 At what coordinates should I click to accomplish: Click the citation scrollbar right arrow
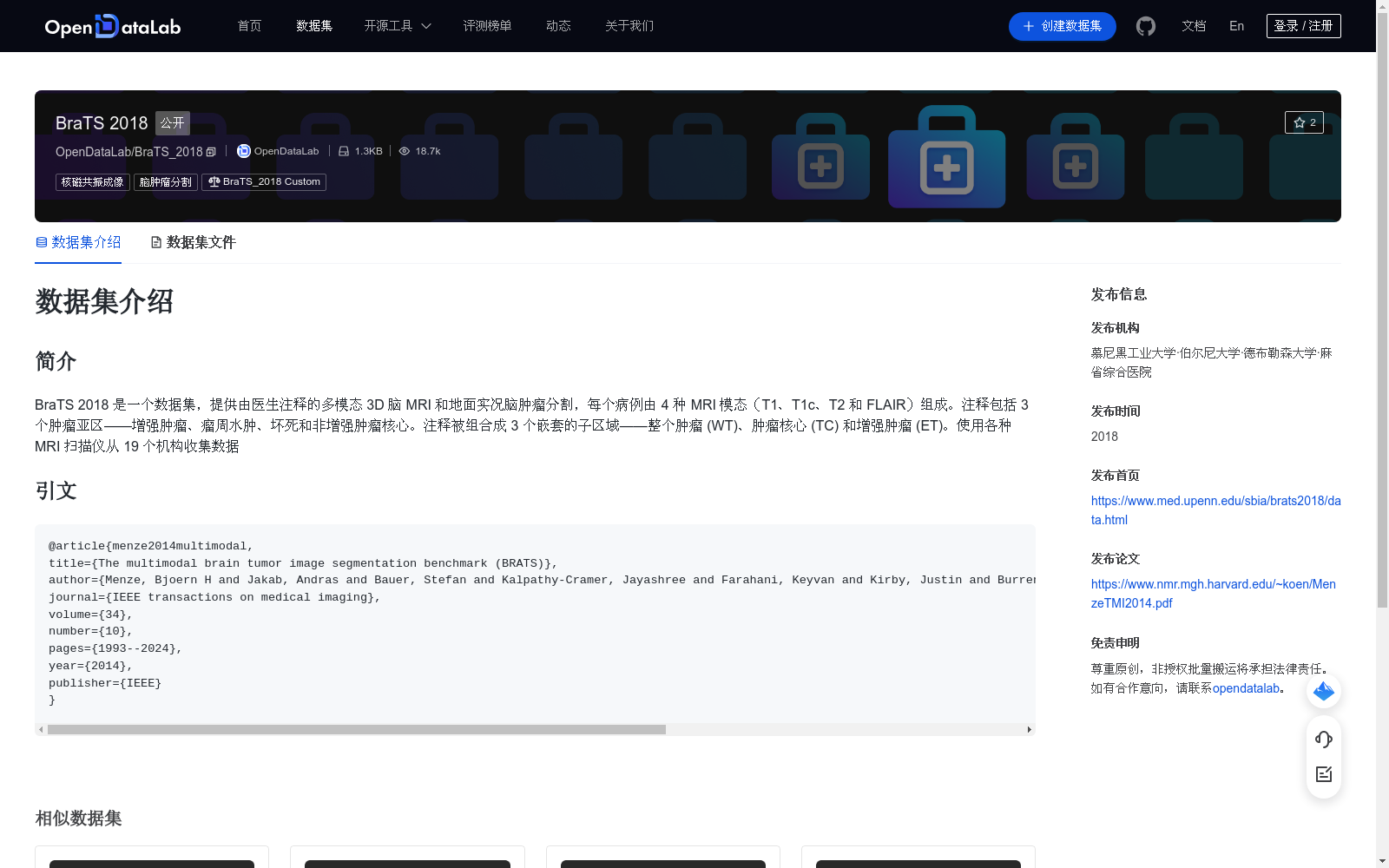point(1030,730)
